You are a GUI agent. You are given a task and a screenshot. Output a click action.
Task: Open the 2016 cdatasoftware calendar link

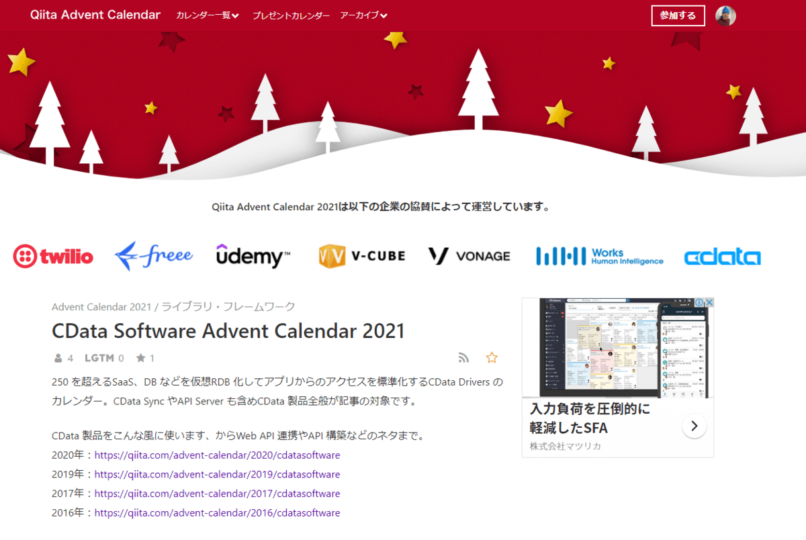click(217, 513)
